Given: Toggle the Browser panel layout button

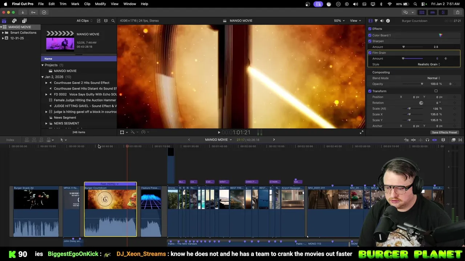Looking at the screenshot, I should [422, 12].
